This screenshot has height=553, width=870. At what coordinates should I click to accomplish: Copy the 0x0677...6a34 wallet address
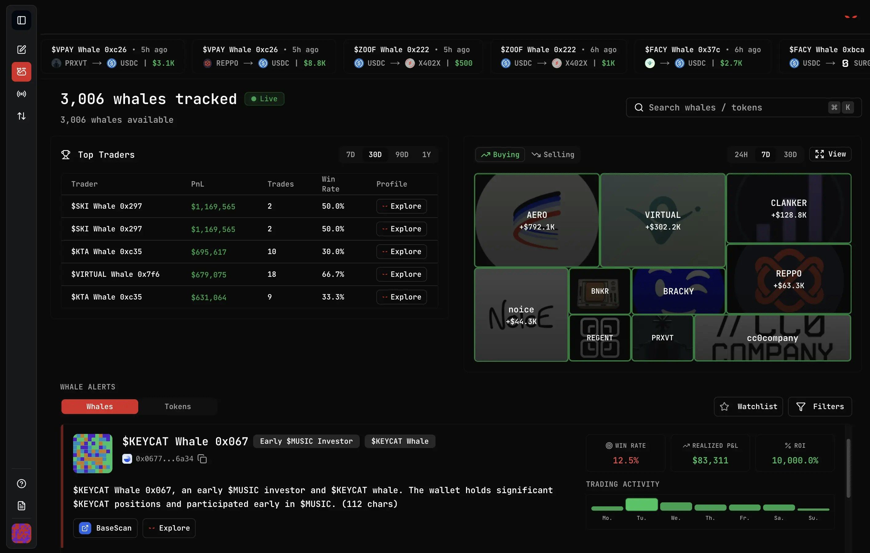202,459
